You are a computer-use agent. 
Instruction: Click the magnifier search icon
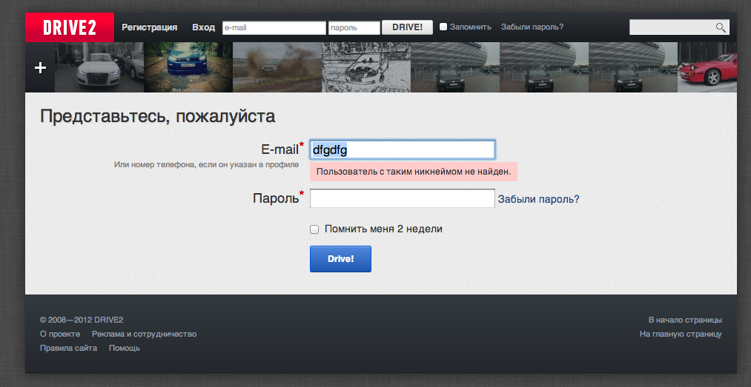pos(720,27)
